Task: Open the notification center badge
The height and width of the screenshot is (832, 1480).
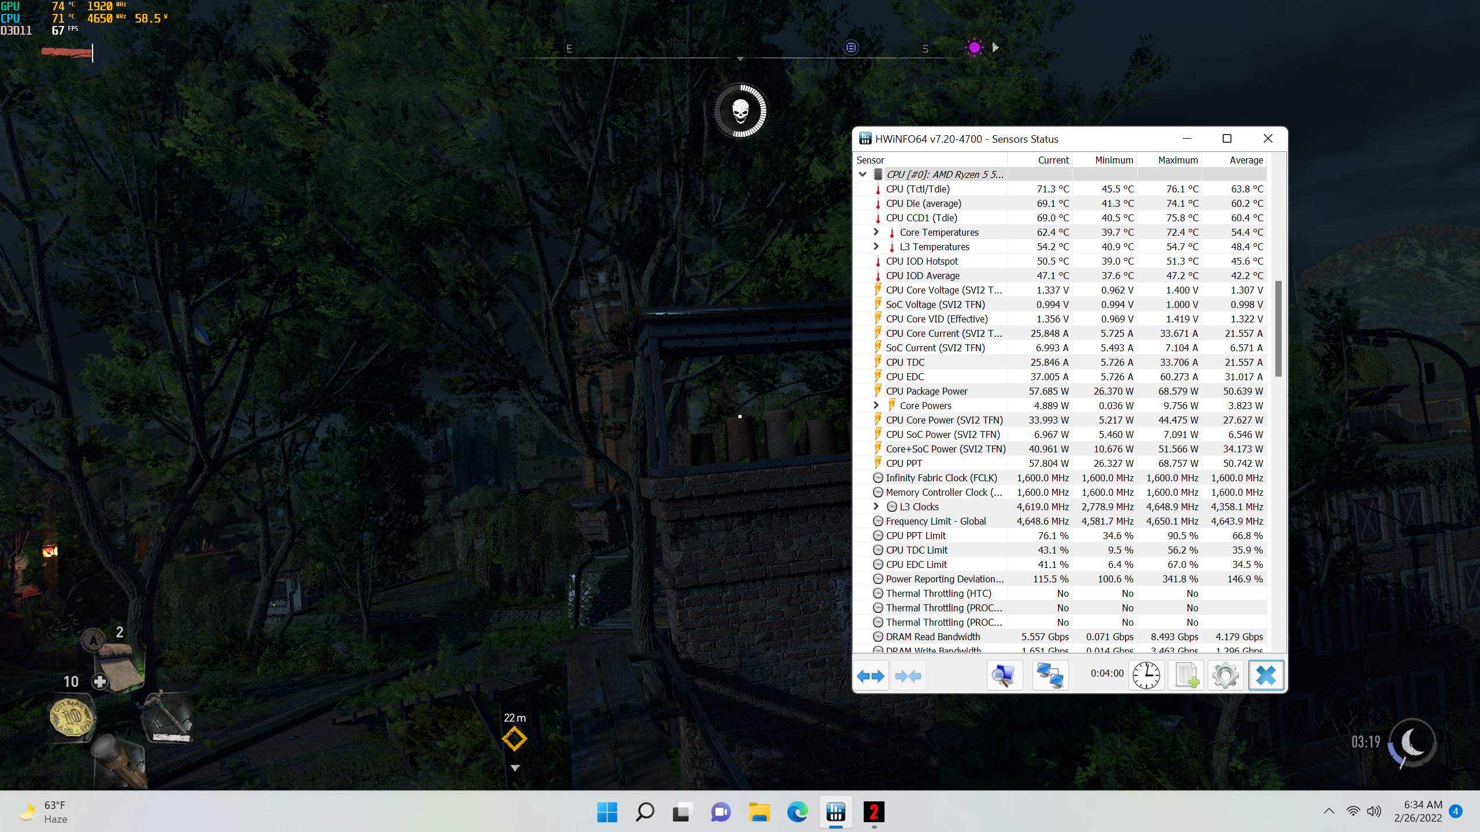Action: click(x=1456, y=811)
